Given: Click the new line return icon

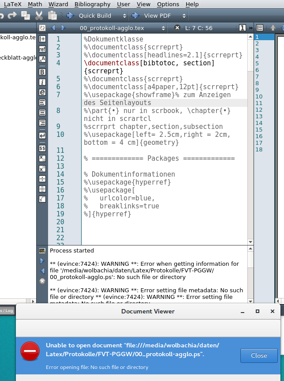Looking at the screenshot, I should (x=42, y=136).
